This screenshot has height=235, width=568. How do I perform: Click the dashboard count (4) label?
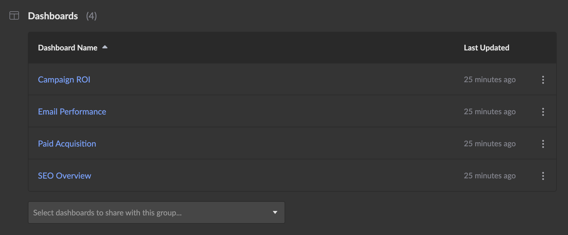[x=91, y=16]
